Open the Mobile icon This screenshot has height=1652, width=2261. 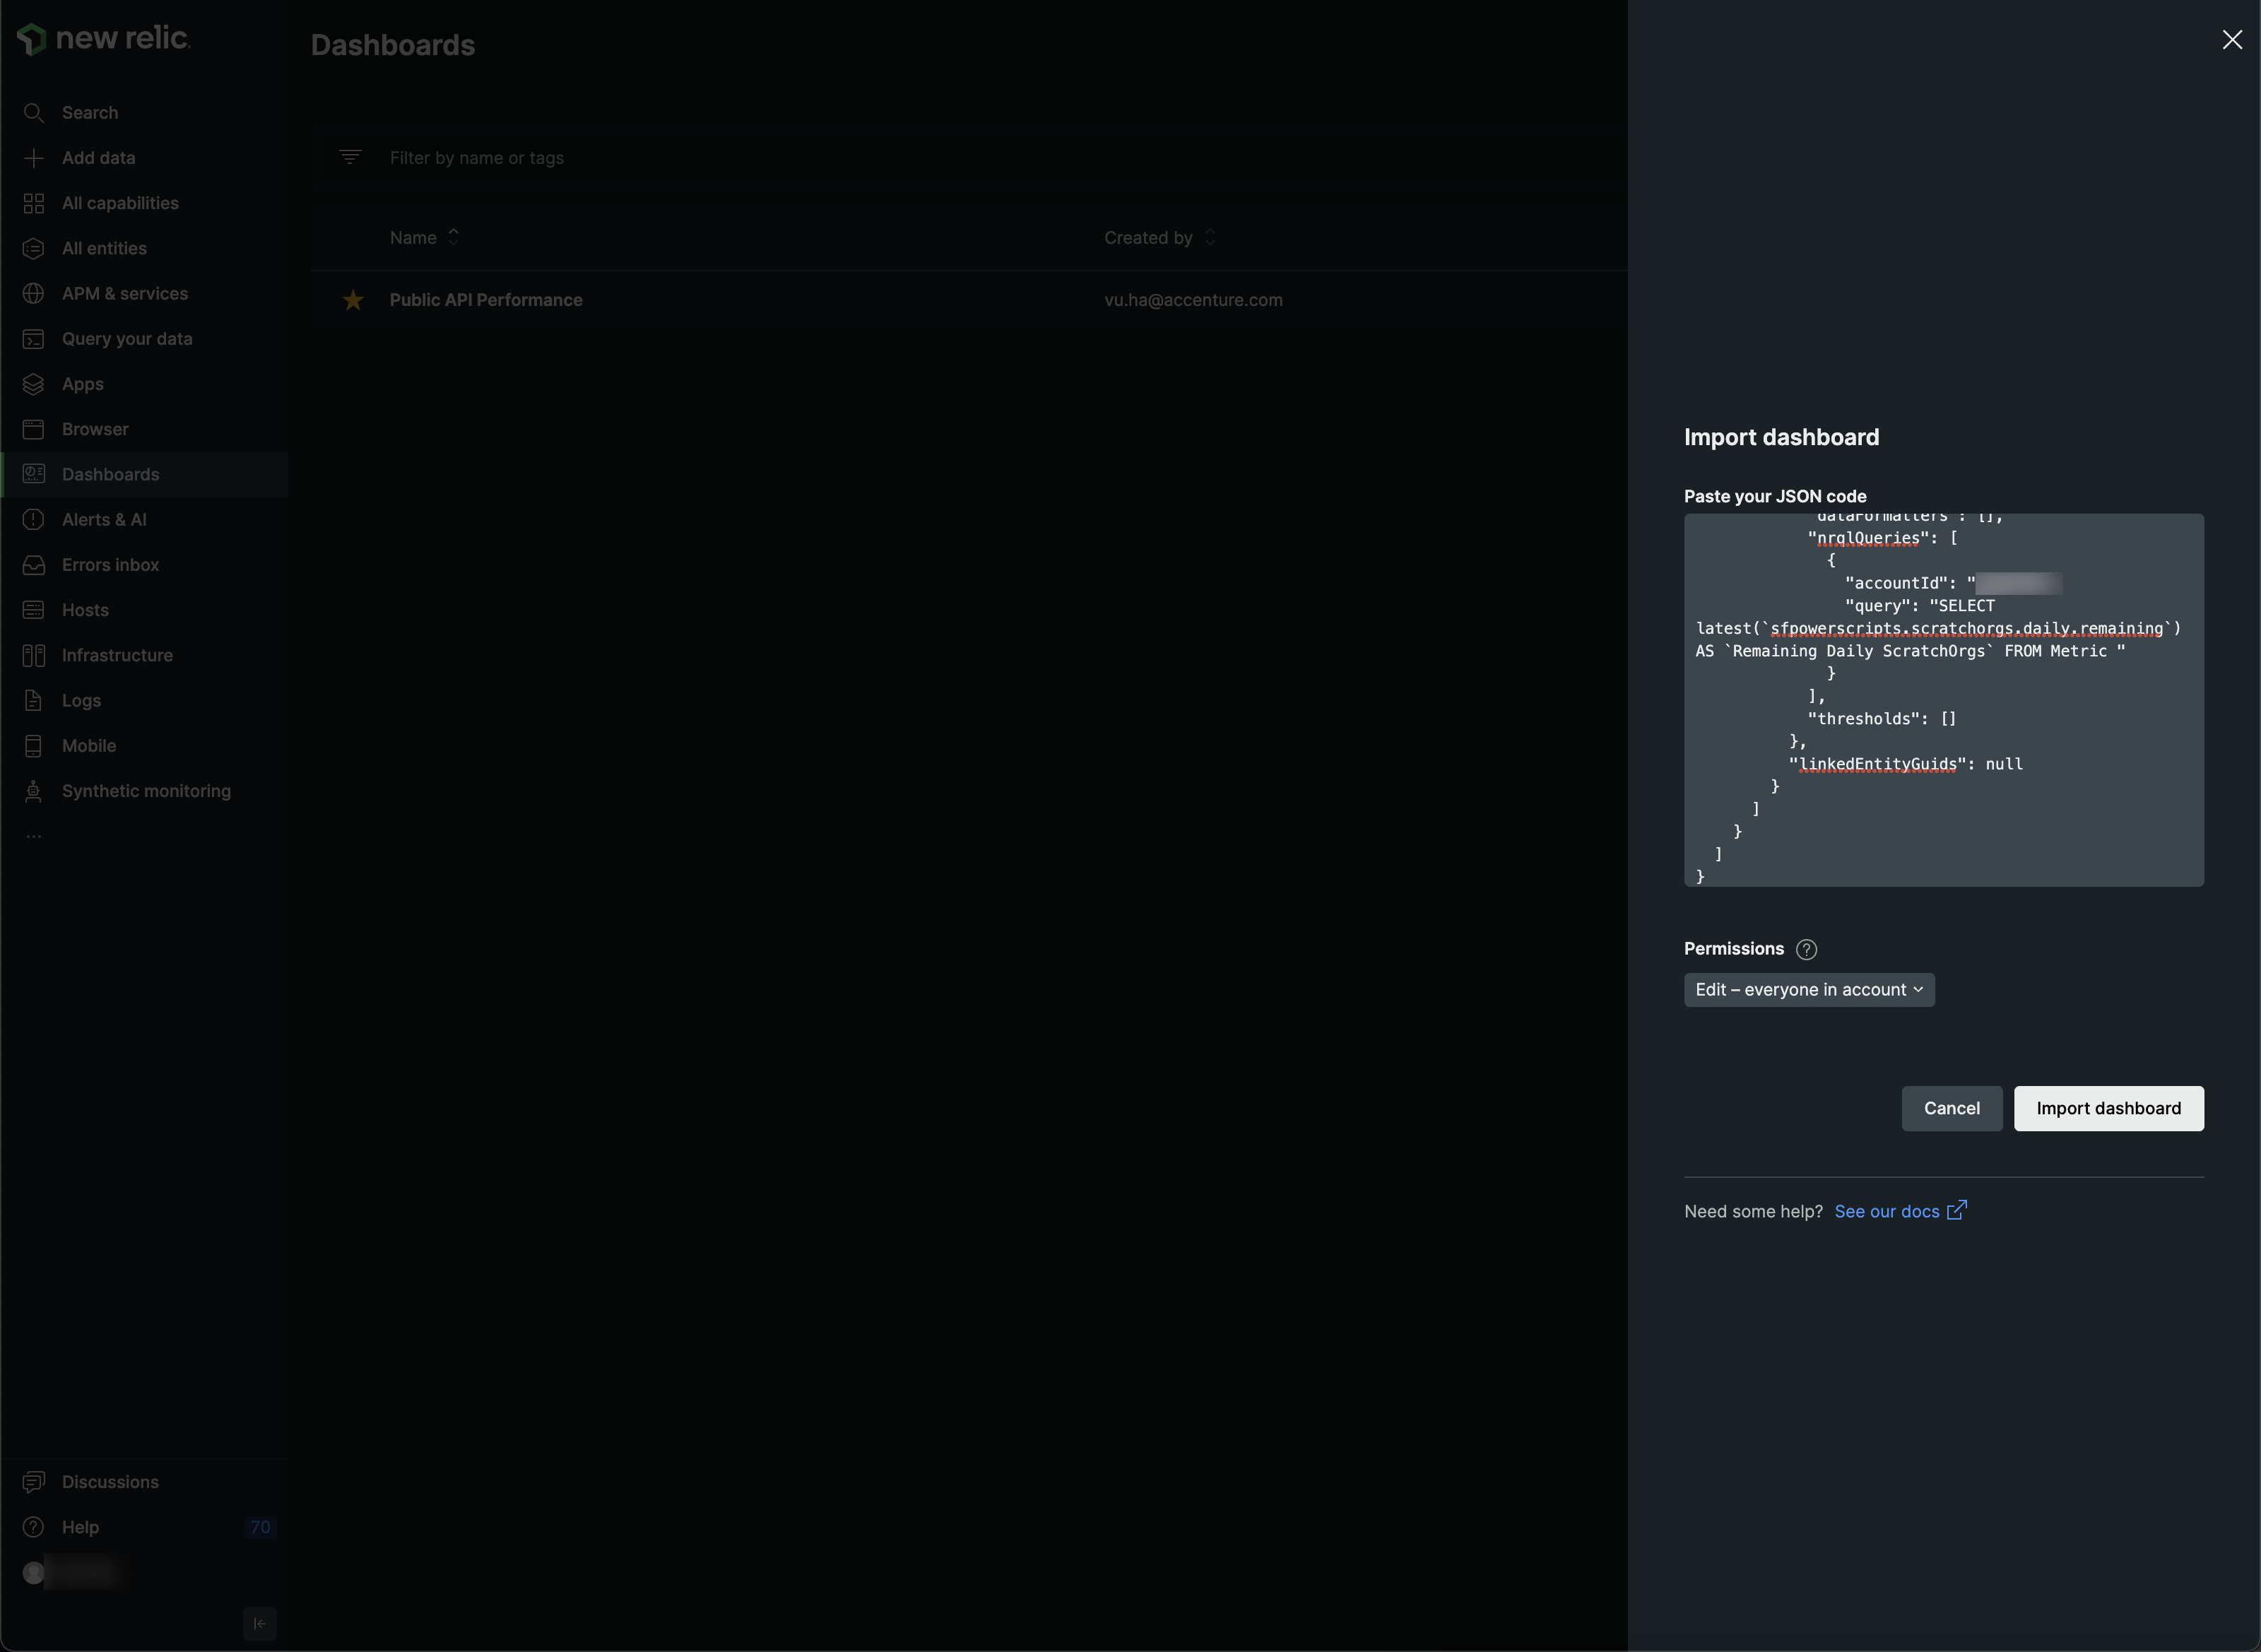[33, 746]
